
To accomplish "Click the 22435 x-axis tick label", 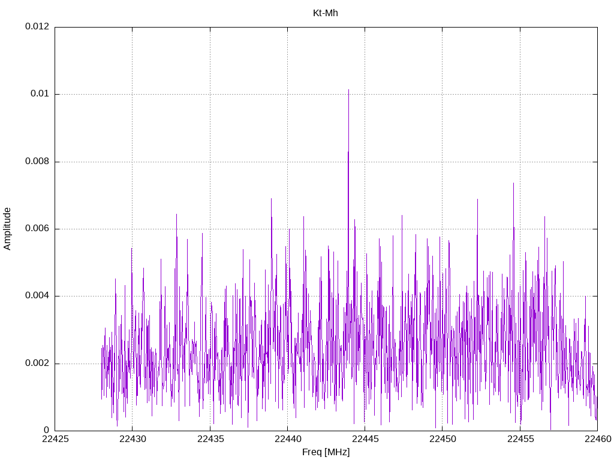I will pos(210,439).
